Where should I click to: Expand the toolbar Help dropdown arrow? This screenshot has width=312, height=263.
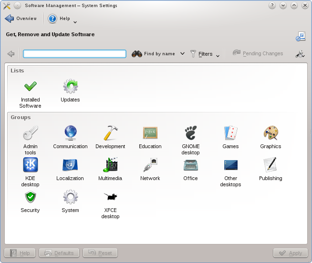tap(75, 22)
